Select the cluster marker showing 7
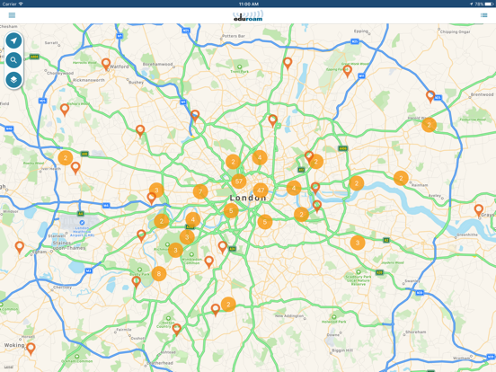 point(200,191)
